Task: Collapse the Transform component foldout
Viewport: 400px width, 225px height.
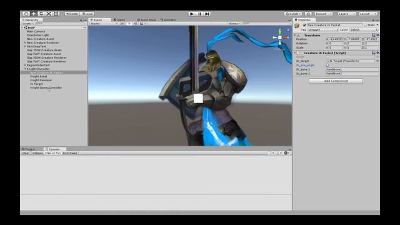Action: pos(295,35)
